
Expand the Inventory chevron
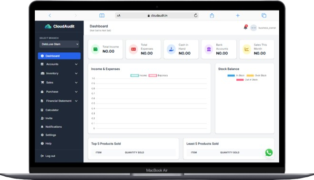(x=76, y=73)
